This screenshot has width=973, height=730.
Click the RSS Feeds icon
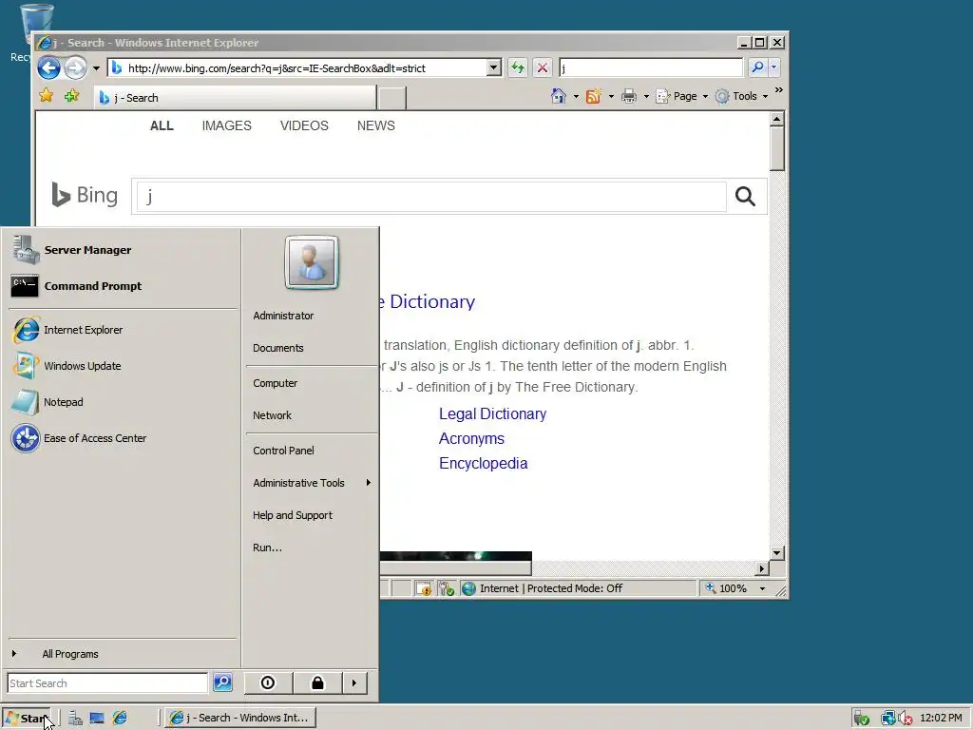coord(594,96)
